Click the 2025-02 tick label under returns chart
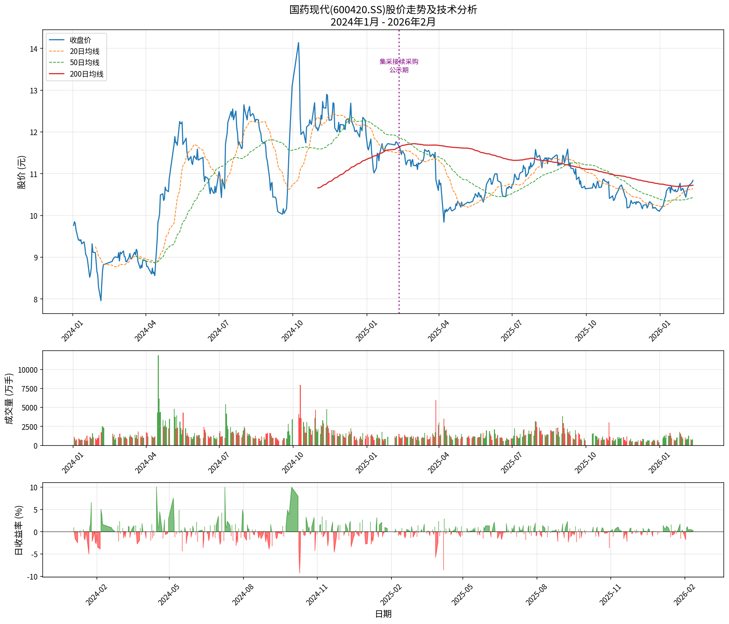Screen dimensions: 729x624 391,595
